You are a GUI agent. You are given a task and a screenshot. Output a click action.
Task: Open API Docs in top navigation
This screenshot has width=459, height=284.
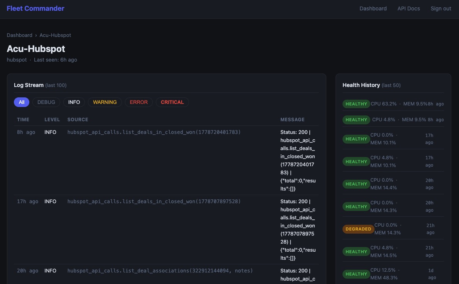pyautogui.click(x=408, y=8)
